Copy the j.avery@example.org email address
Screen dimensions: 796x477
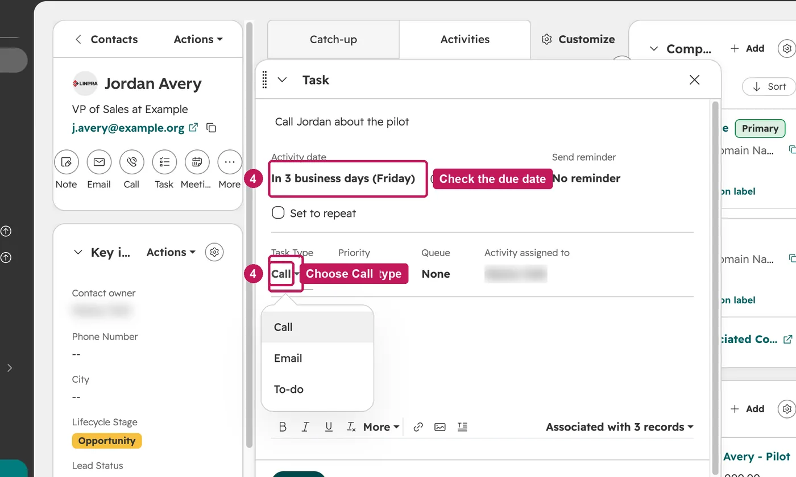[211, 128]
